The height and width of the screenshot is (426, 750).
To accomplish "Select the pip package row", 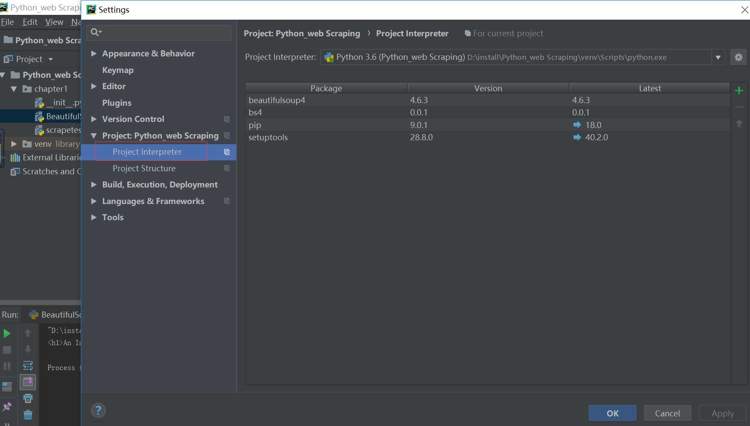I will (x=488, y=125).
